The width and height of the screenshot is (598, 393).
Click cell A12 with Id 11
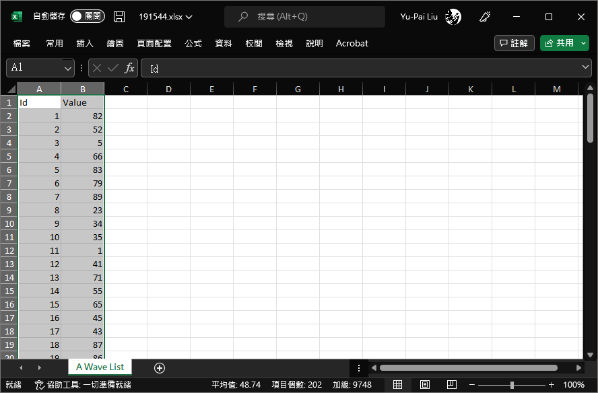coord(39,250)
